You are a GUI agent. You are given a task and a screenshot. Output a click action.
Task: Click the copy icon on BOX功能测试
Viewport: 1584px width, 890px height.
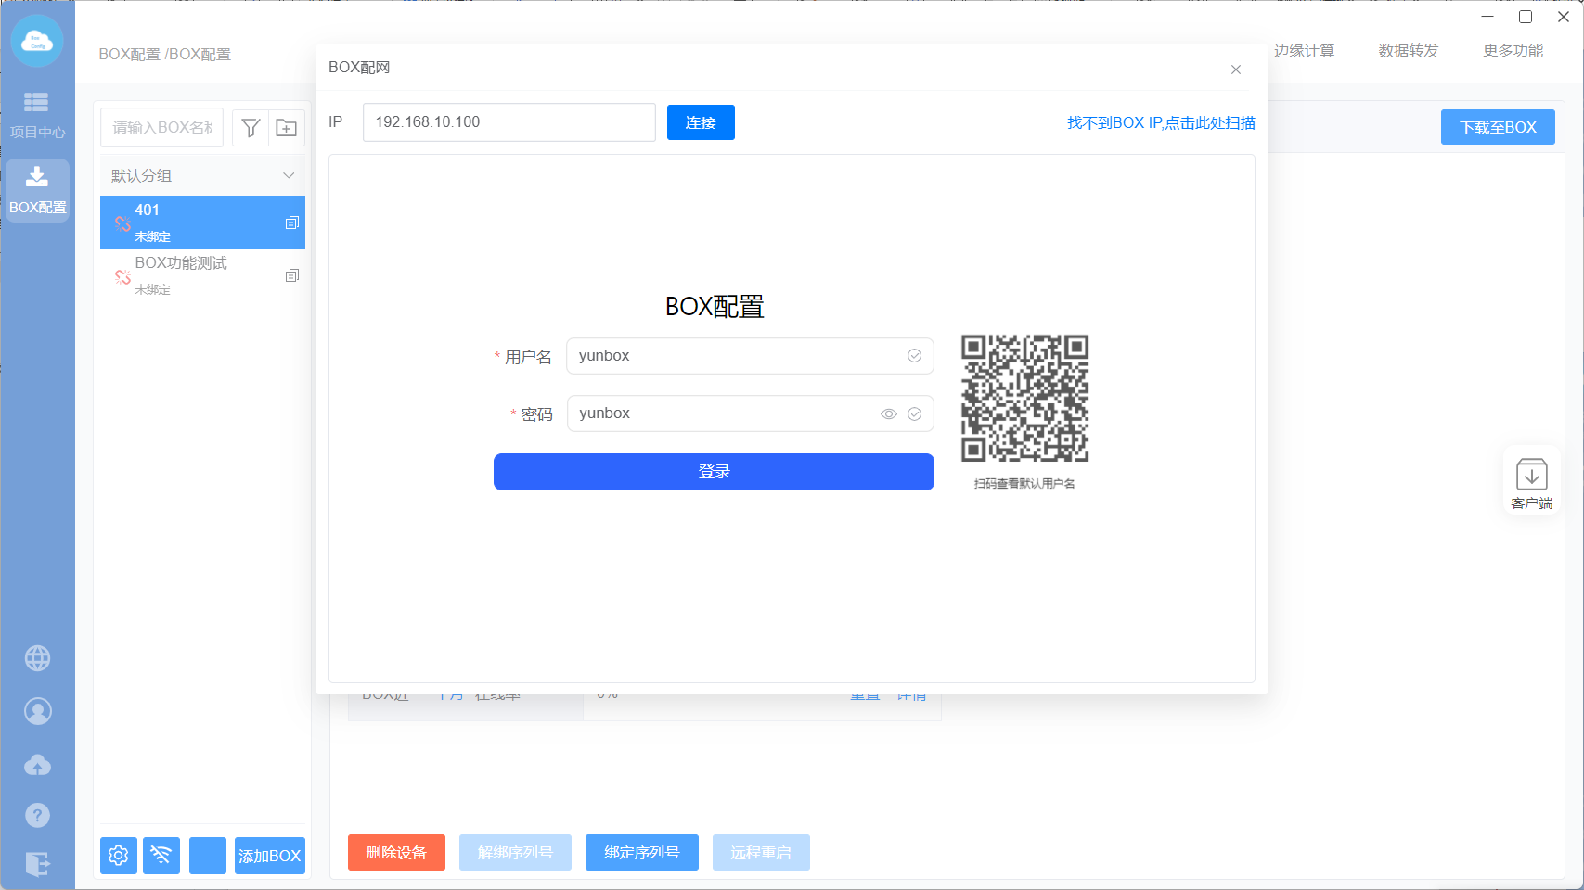tap(291, 275)
